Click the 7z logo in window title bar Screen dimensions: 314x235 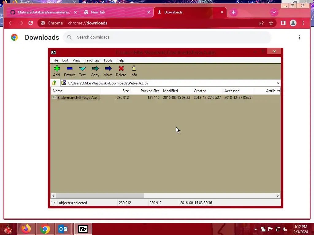click(53, 52)
